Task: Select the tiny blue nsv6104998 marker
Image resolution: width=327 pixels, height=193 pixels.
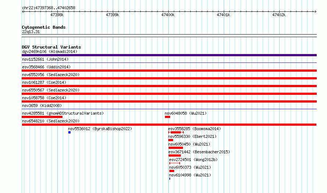Action: pos(170,179)
